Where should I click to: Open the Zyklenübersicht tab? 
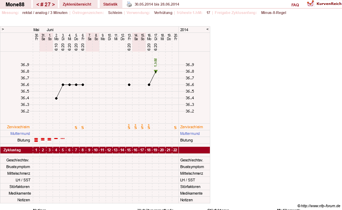(77, 4)
